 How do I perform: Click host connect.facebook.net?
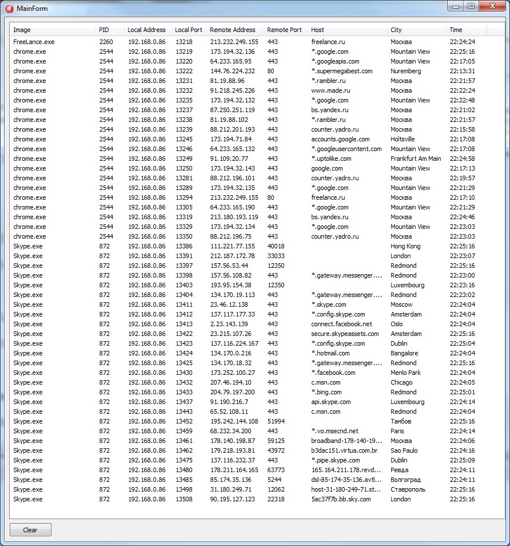(x=341, y=325)
